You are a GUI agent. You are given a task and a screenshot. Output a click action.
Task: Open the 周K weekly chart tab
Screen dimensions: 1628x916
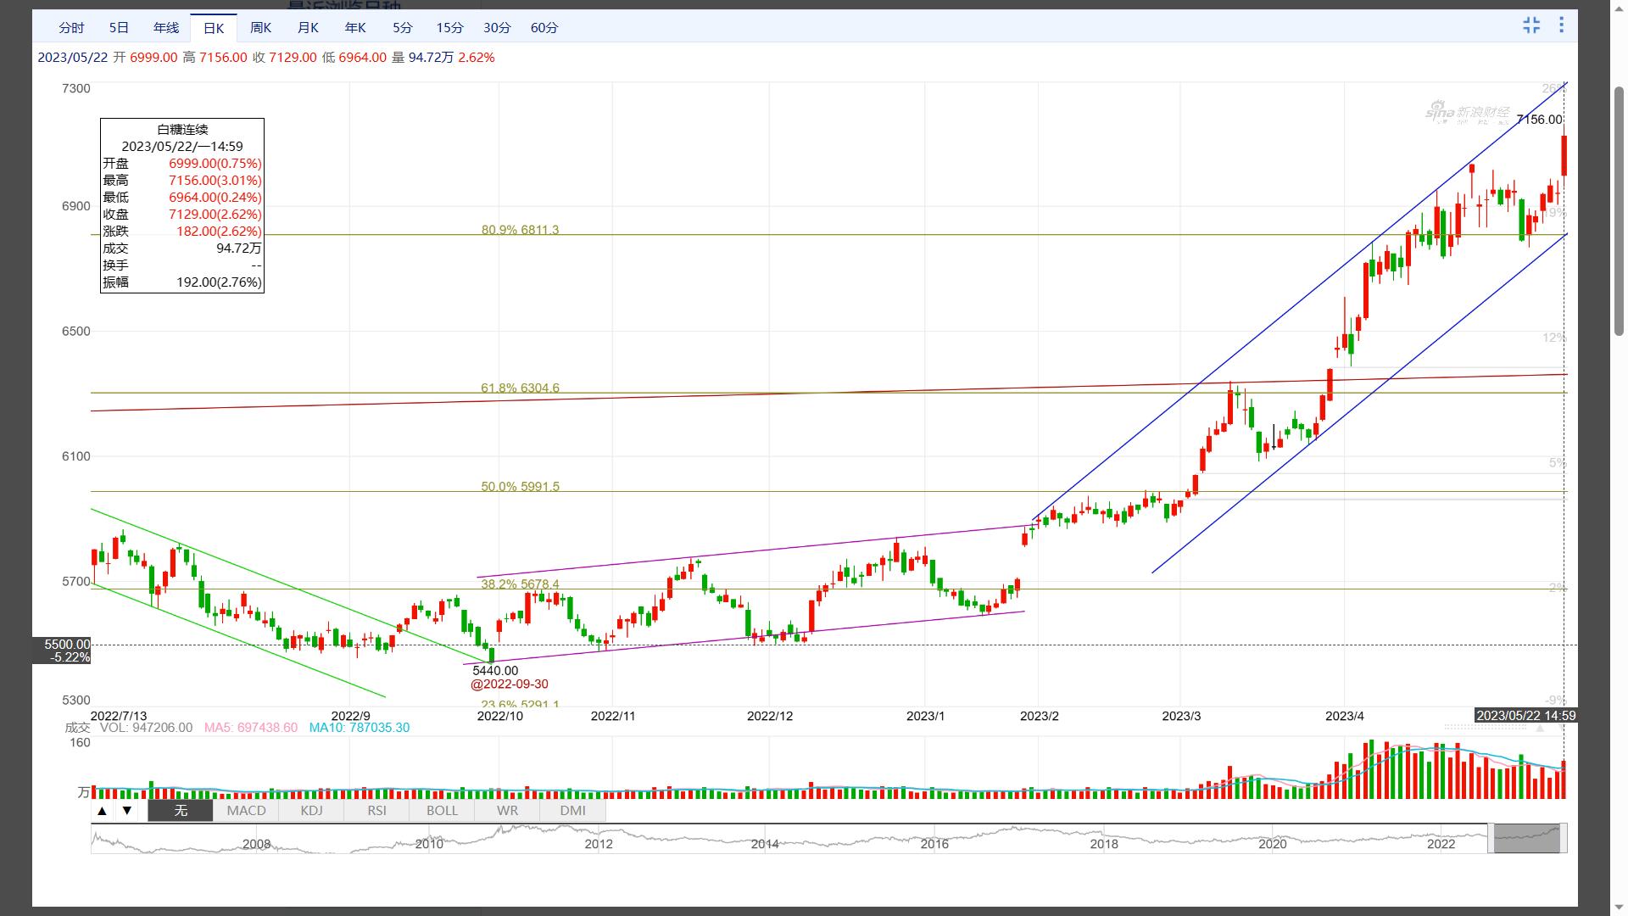pos(260,28)
